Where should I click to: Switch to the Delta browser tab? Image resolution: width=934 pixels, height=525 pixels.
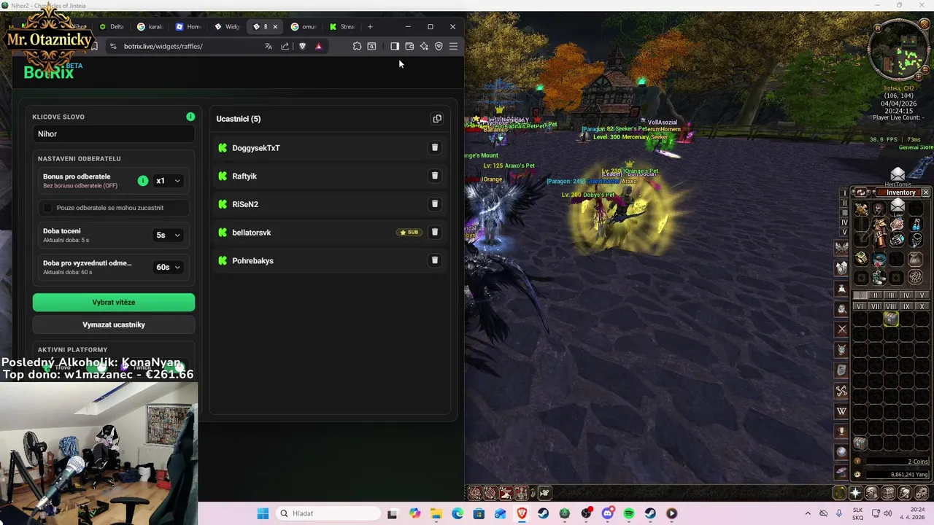113,27
